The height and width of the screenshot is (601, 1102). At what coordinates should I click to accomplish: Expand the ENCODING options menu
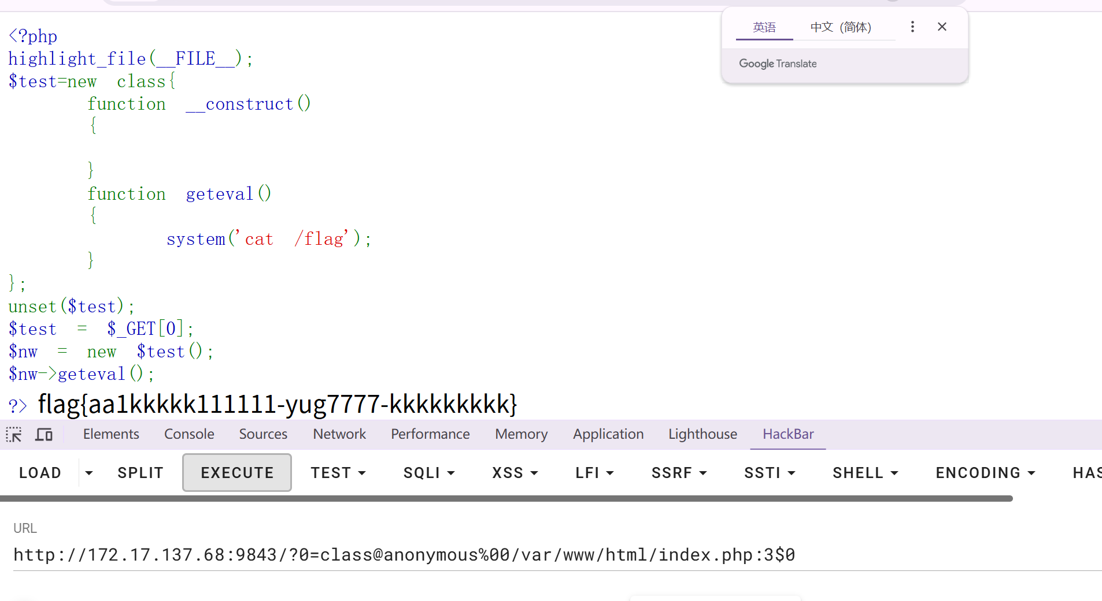[984, 472]
